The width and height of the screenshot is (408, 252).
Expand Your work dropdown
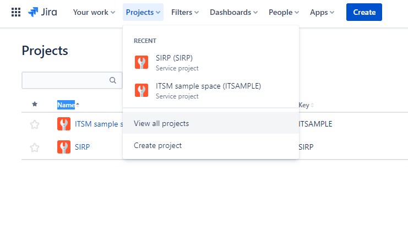[x=94, y=12]
